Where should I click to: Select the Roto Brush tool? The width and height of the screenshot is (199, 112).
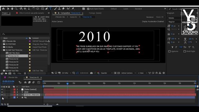(x=68, y=9)
